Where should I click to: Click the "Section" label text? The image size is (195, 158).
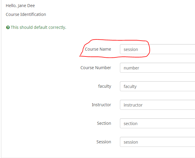coord(104,123)
